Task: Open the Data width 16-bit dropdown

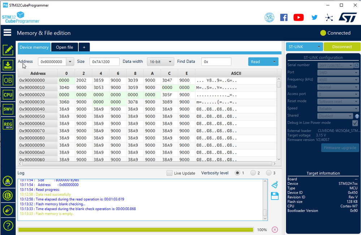Action: pos(160,62)
